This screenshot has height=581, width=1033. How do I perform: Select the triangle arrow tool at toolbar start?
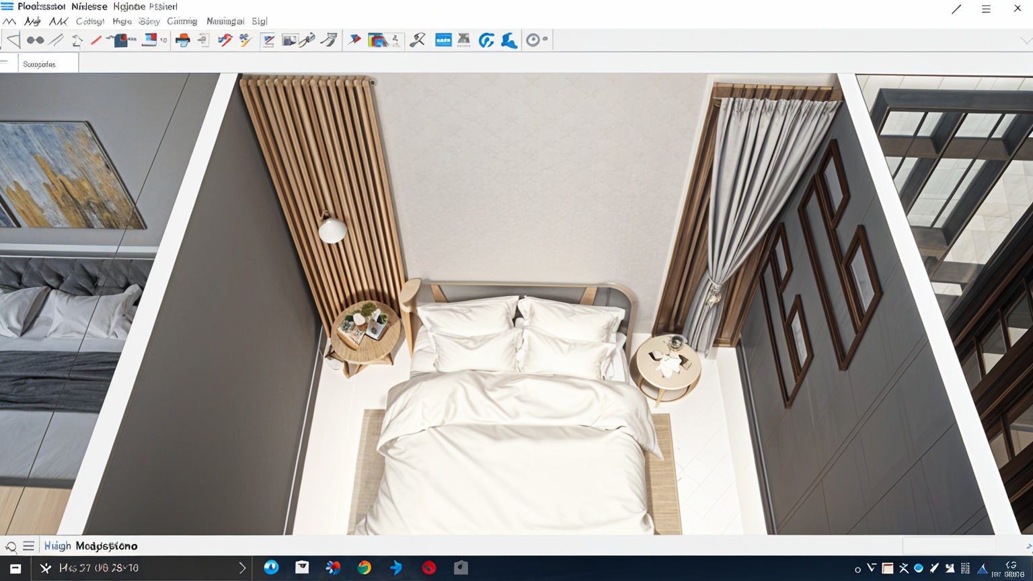[13, 40]
